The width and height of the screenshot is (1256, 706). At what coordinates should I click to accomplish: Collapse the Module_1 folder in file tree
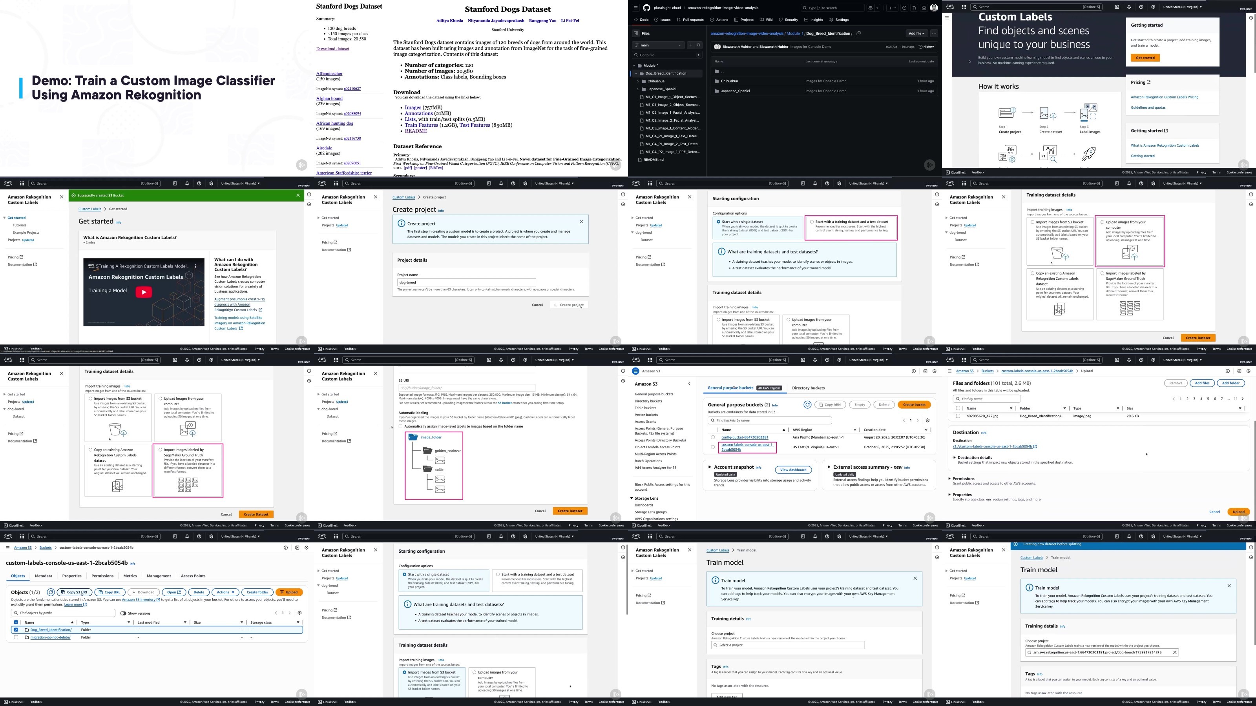[634, 65]
